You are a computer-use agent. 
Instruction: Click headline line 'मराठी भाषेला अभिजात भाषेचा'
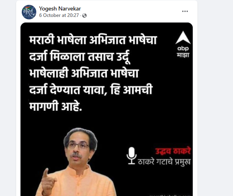pyautogui.click(x=93, y=40)
